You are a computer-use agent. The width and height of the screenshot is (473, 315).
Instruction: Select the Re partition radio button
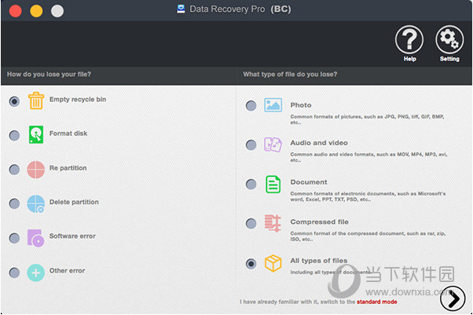(14, 170)
